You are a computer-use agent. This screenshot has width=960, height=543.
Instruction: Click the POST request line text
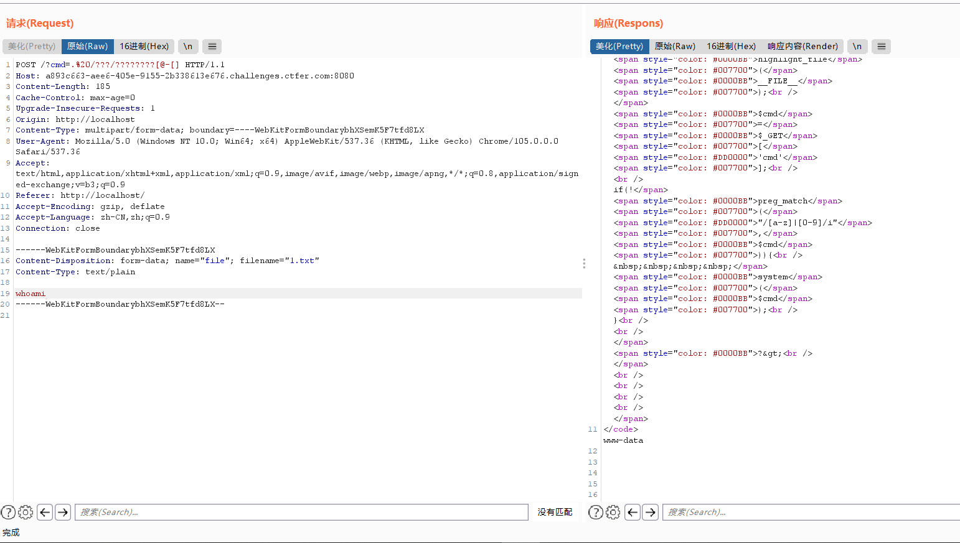pyautogui.click(x=120, y=65)
